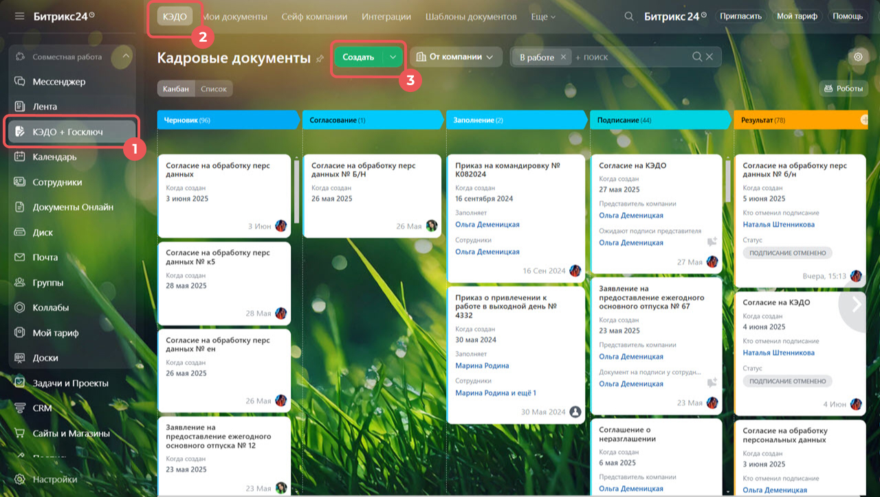Go to КЭДО + Госключ sidebar item
880x497 pixels.
[72, 131]
